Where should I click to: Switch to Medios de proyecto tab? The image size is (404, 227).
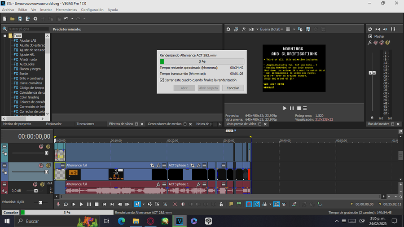point(17,124)
